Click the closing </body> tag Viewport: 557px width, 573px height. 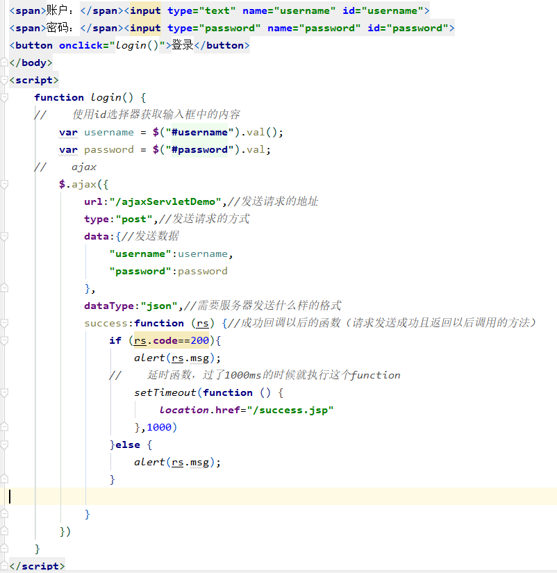coord(31,63)
